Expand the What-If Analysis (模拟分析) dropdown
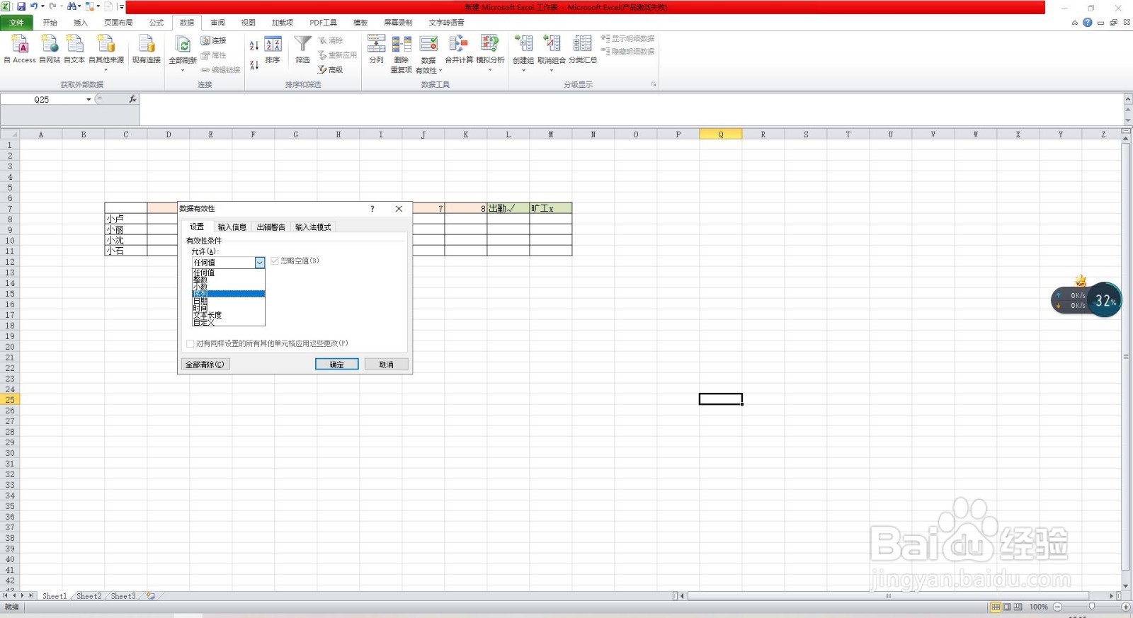 pyautogui.click(x=490, y=69)
